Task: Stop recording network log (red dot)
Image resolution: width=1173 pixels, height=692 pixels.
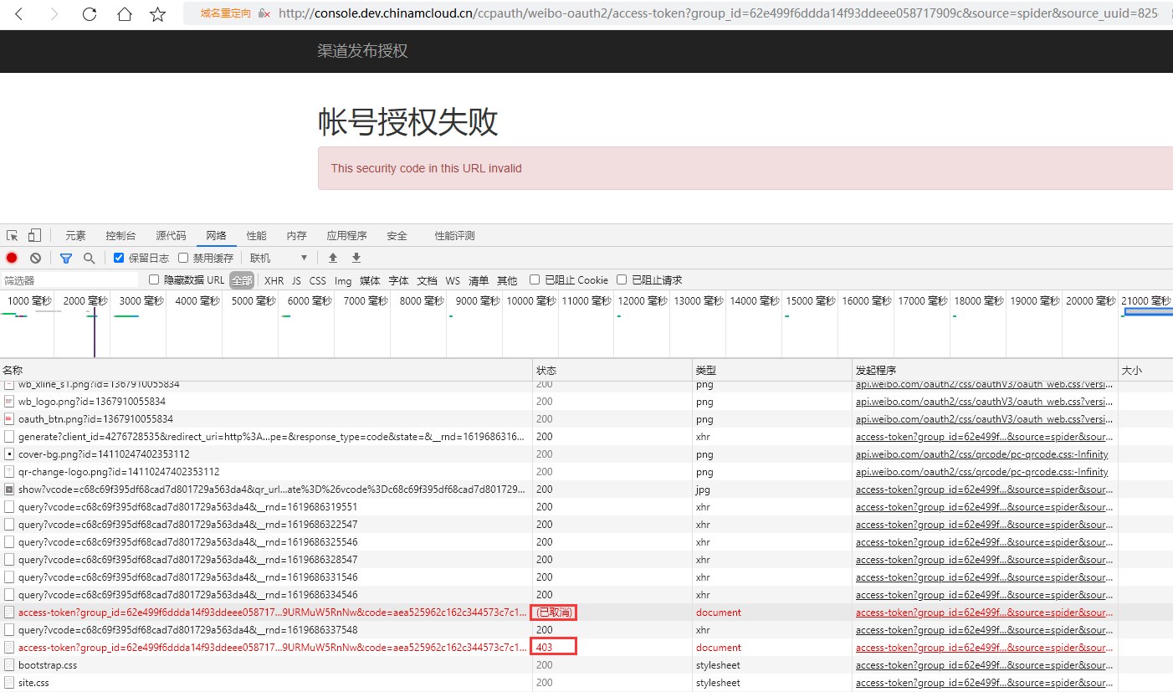Action: tap(12, 259)
